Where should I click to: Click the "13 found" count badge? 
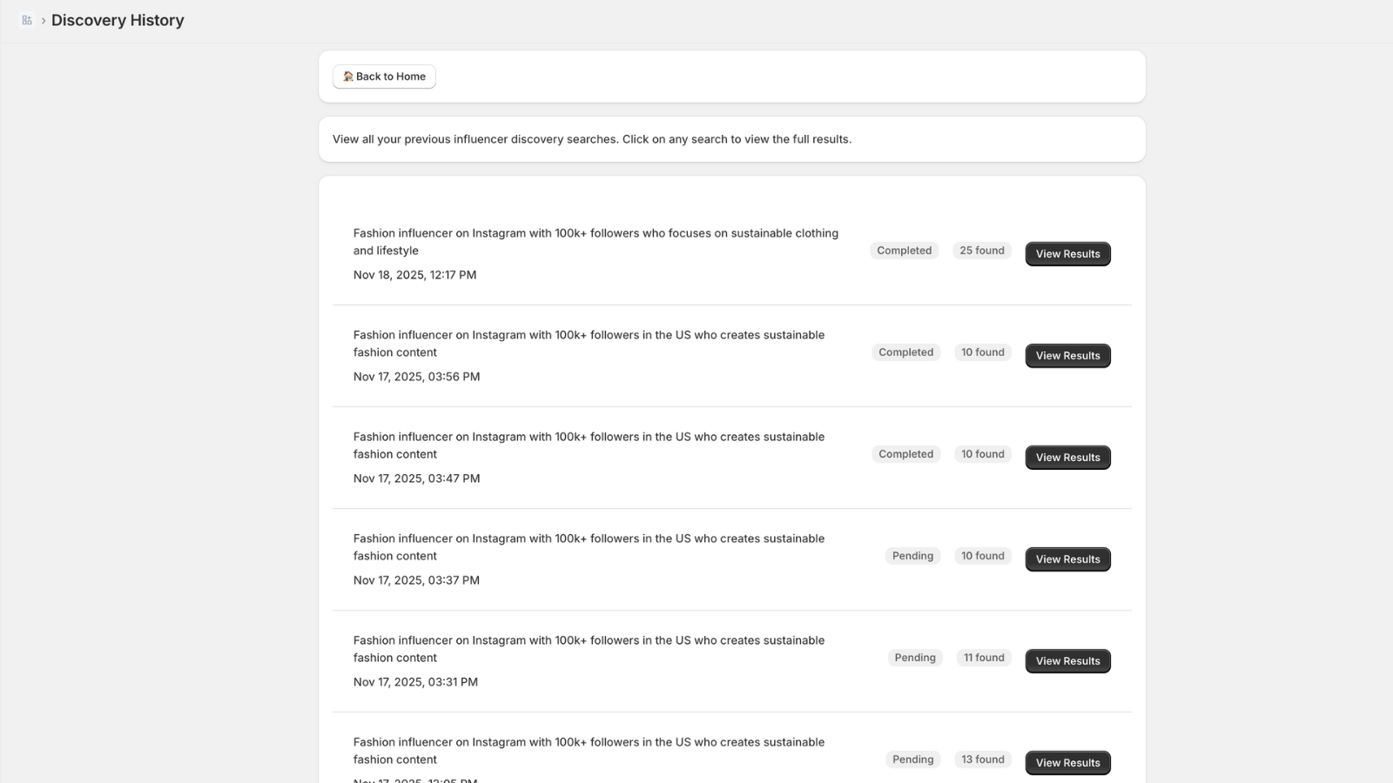click(983, 760)
